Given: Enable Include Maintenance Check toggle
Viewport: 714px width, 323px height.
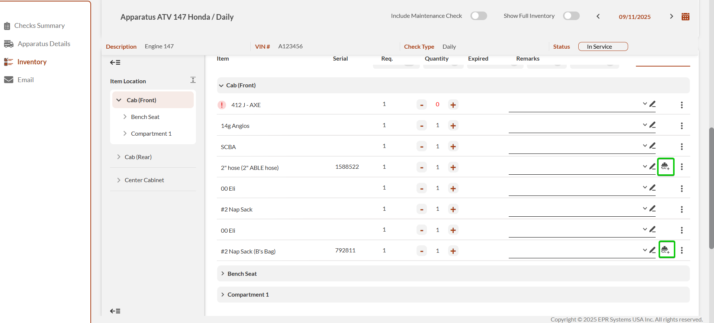Looking at the screenshot, I should tap(479, 16).
